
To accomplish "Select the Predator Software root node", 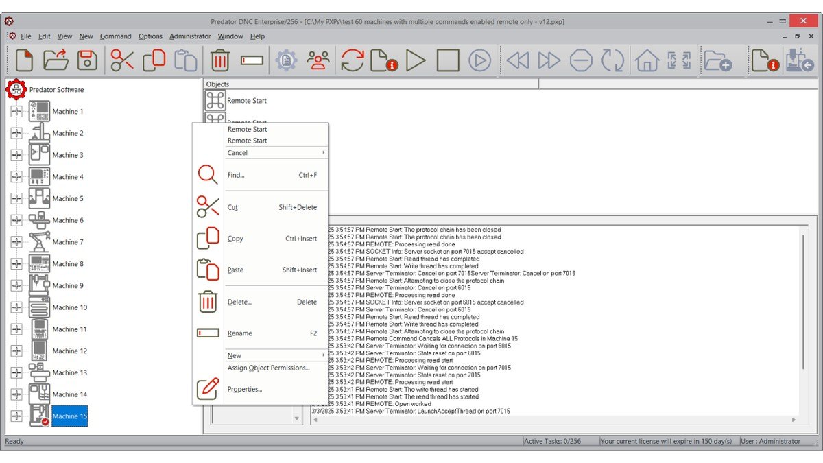I will (x=56, y=89).
